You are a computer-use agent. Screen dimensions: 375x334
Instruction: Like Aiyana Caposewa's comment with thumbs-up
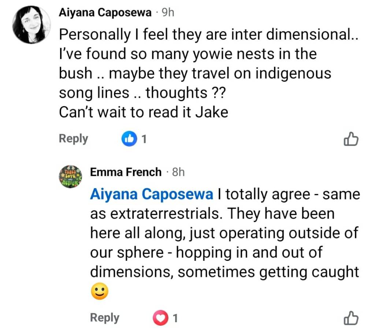click(x=351, y=139)
